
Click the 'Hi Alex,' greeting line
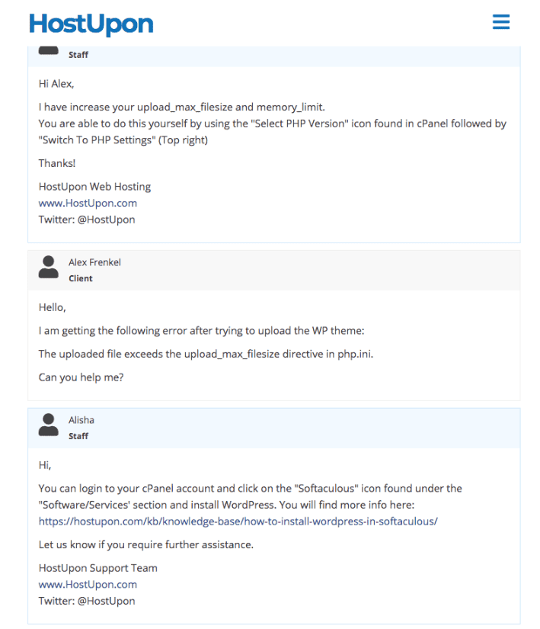56,84
